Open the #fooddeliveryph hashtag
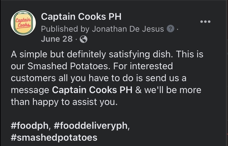Screen dimensions: 228x146 pyautogui.click(x=91, y=126)
